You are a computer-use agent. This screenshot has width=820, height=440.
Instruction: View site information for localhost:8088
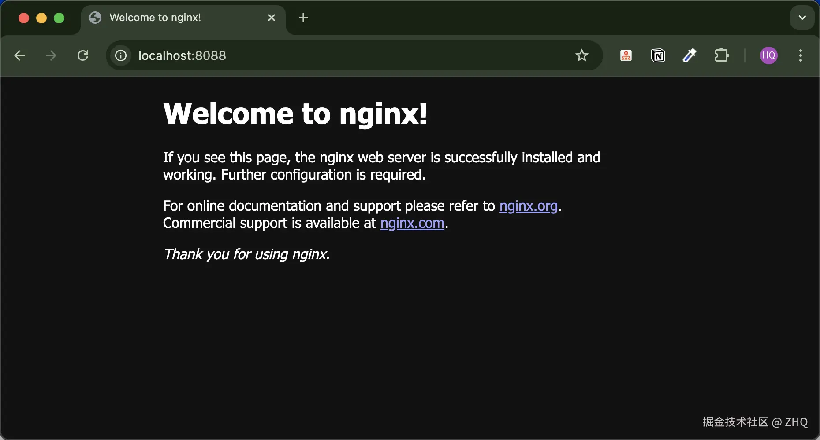[x=121, y=55]
